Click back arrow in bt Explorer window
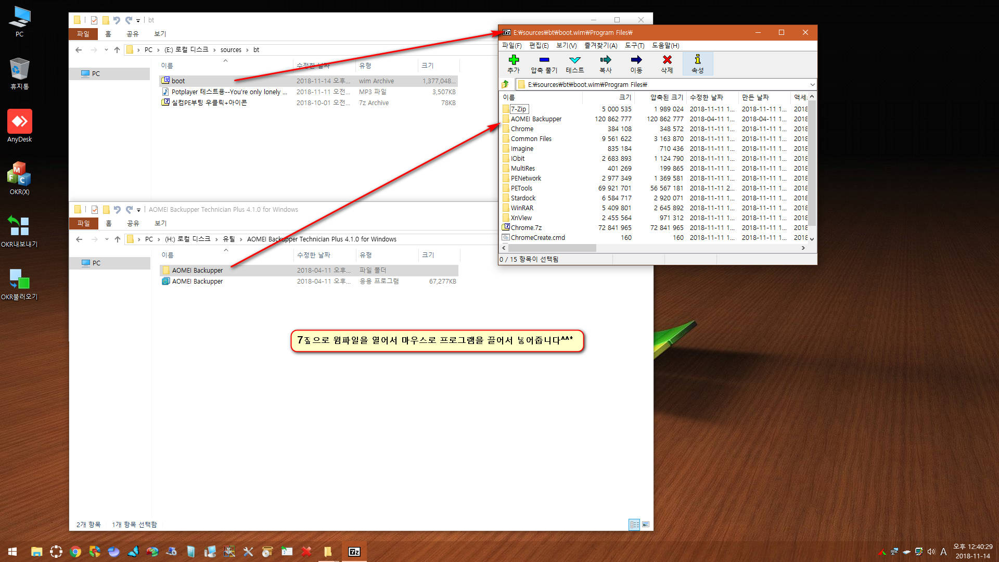 (x=79, y=50)
